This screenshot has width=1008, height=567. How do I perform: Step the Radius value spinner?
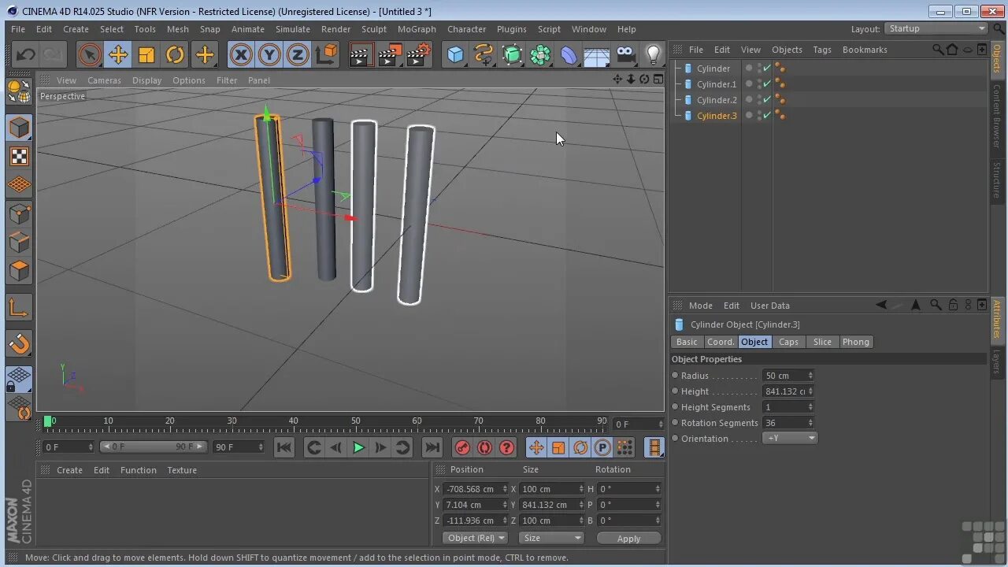click(x=810, y=376)
